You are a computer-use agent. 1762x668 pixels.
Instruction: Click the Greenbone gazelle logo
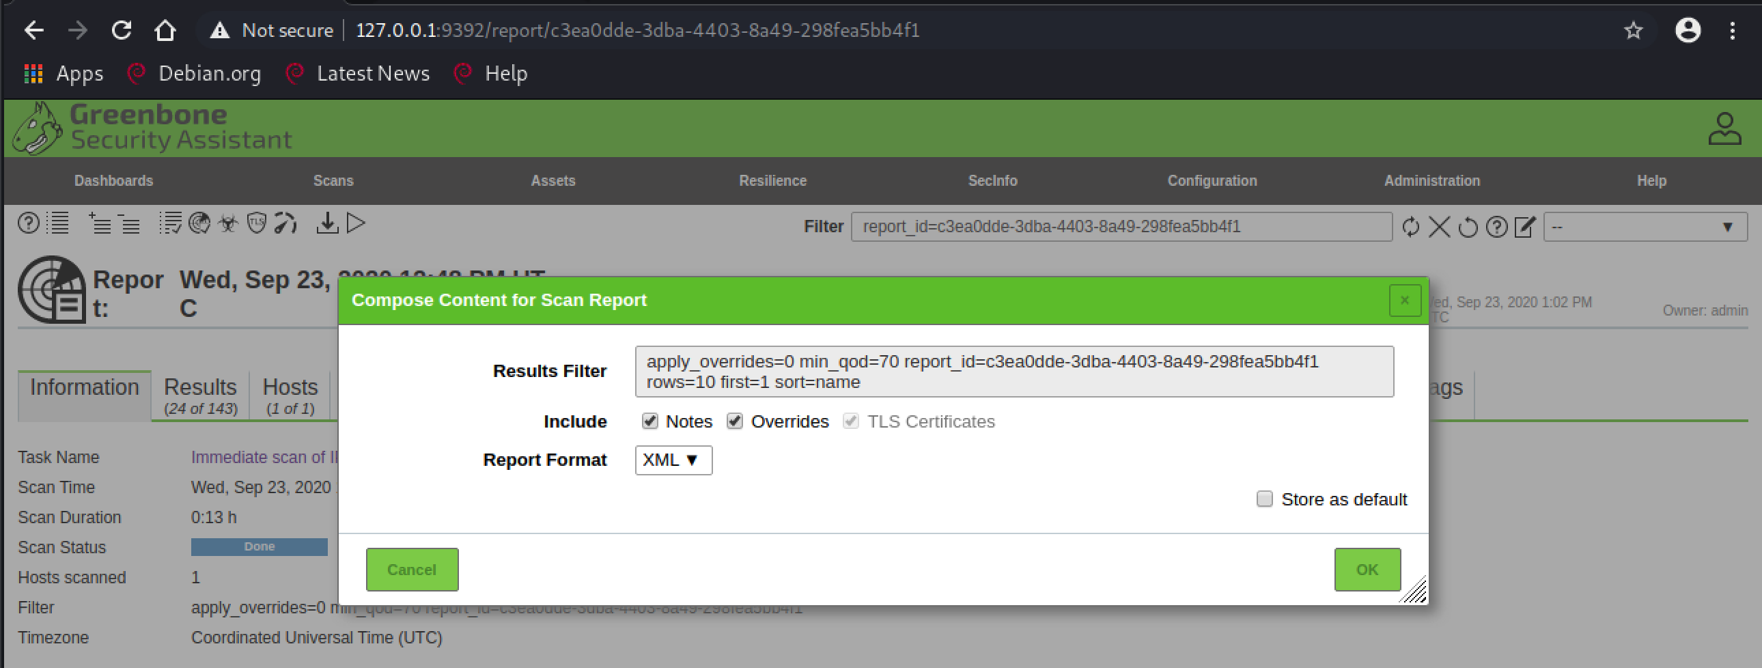click(38, 128)
